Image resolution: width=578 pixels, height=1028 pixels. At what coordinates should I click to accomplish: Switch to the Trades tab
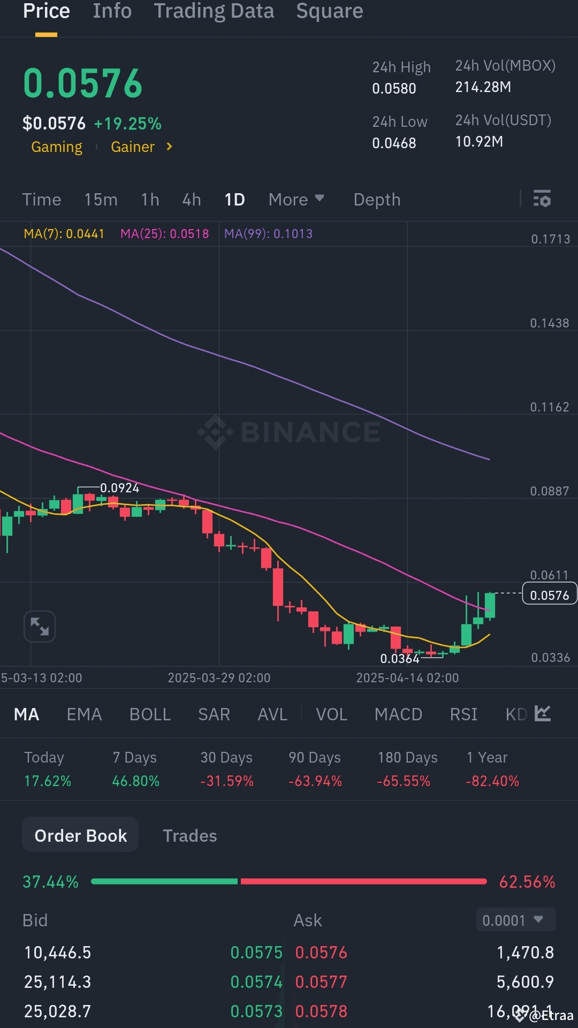tap(190, 836)
